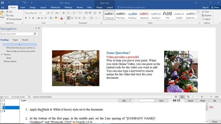Viewport: 221px width, 124px height.
Task: Adjust the zoom slider in status bar
Action: pos(202,97)
